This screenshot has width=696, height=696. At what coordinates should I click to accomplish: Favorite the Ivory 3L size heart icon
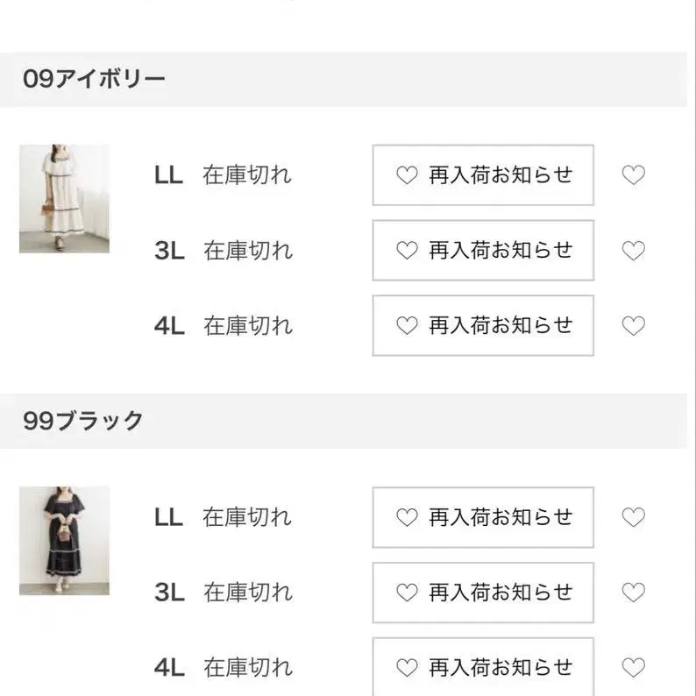coord(633,252)
